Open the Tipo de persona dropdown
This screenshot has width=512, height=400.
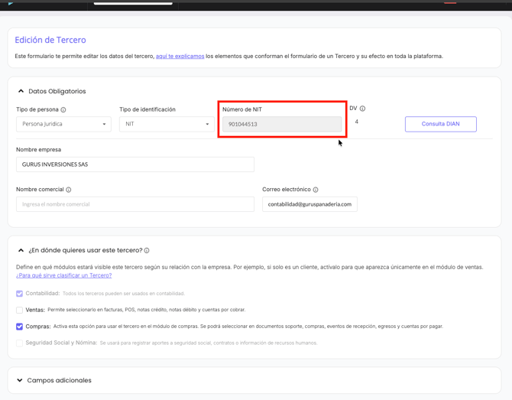pyautogui.click(x=63, y=124)
